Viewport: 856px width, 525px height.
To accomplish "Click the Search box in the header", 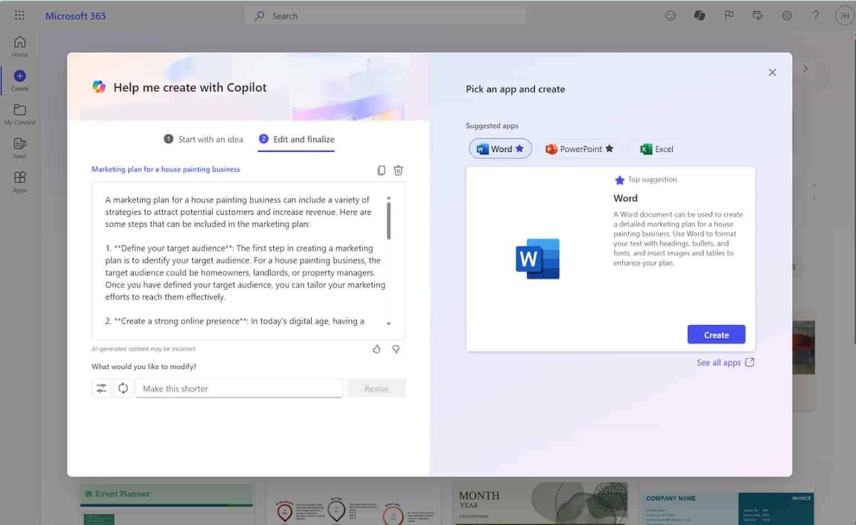I will 385,16.
